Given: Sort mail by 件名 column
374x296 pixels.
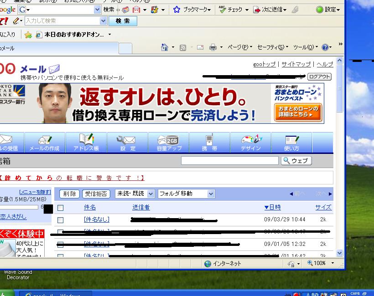Looking at the screenshot, I should pos(90,207).
